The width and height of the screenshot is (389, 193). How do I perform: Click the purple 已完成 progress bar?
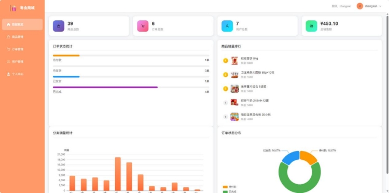point(105,87)
